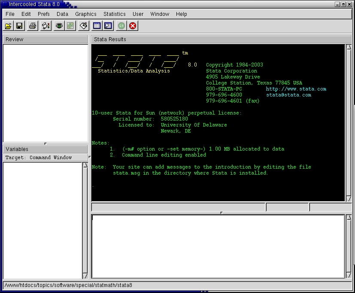The height and width of the screenshot is (293, 355).
Task: Click the stata@stata.com email link
Action: click(288, 95)
